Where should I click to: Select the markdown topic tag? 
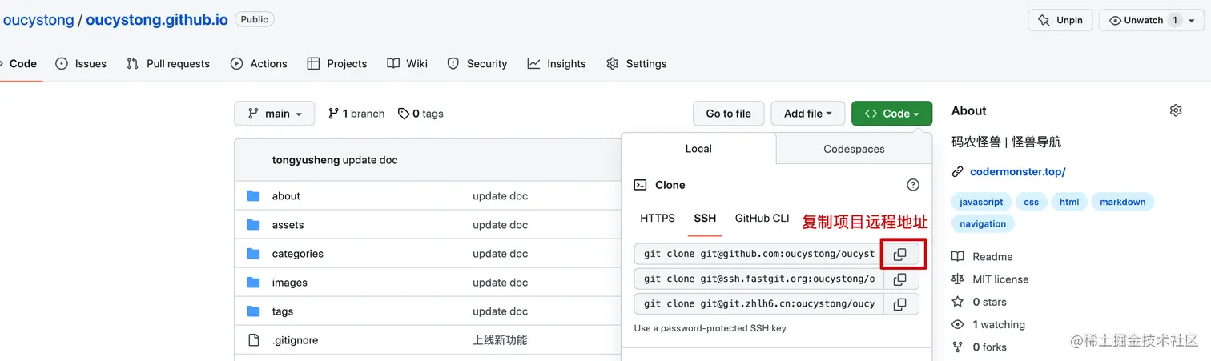pyautogui.click(x=1123, y=202)
